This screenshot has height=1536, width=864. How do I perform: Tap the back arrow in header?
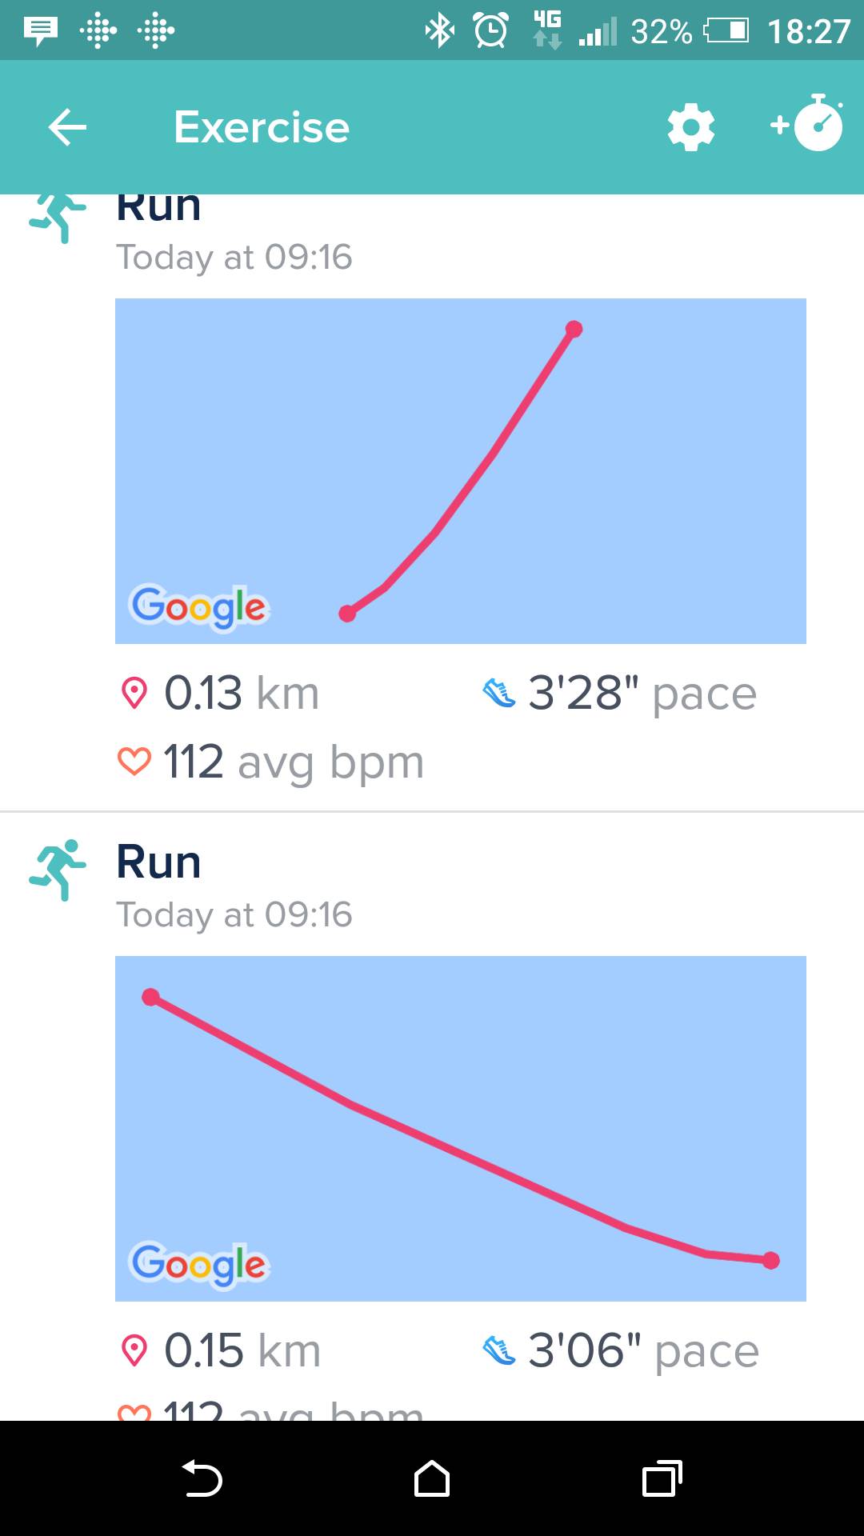coord(67,127)
